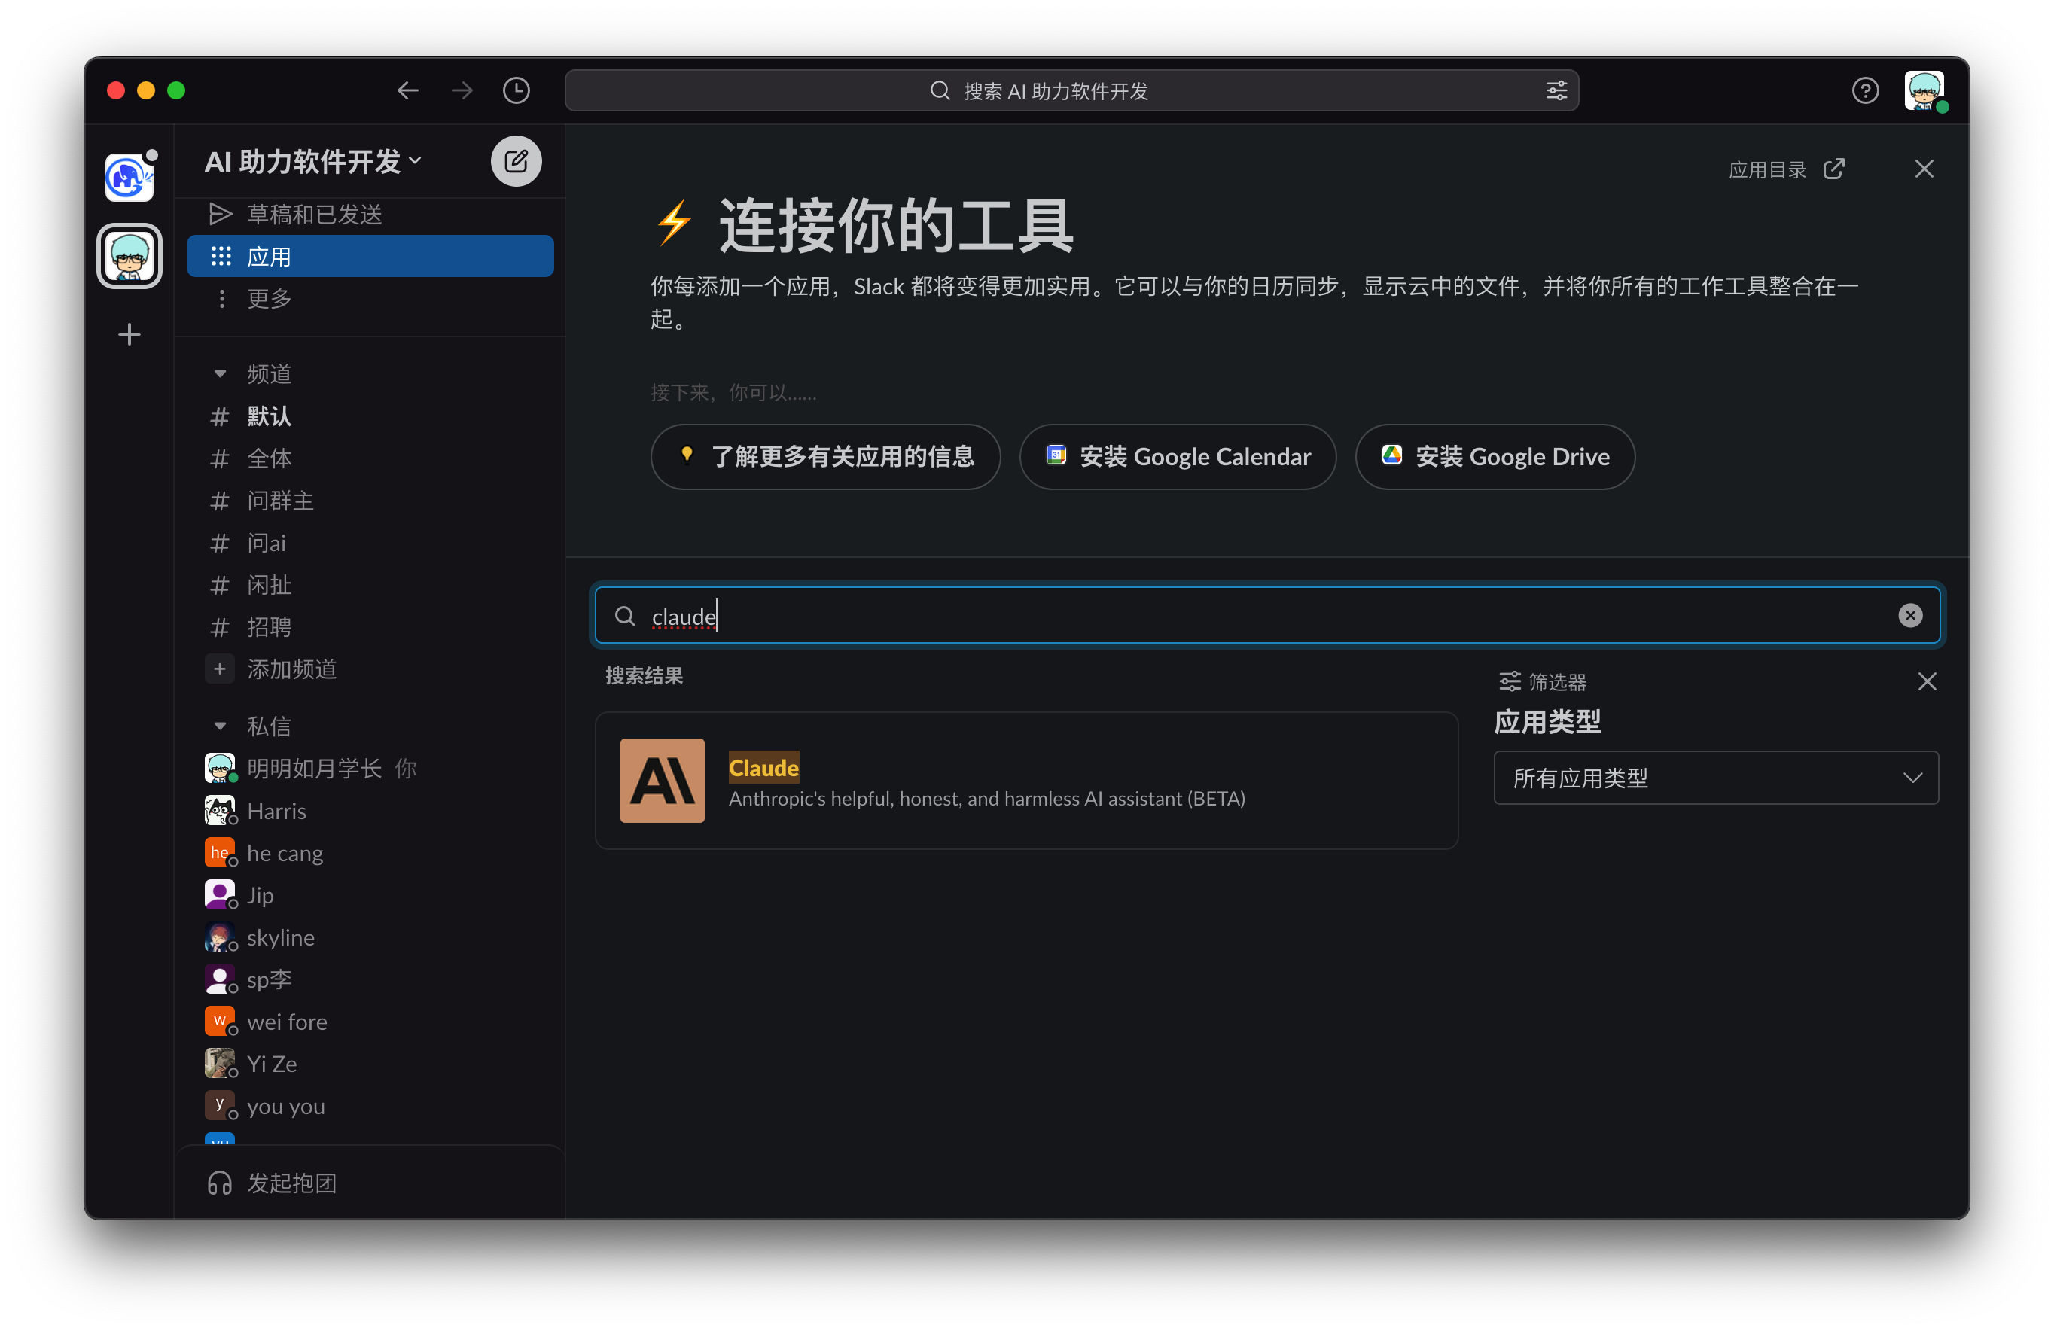
Task: Go forward using the right arrow
Action: tap(462, 90)
